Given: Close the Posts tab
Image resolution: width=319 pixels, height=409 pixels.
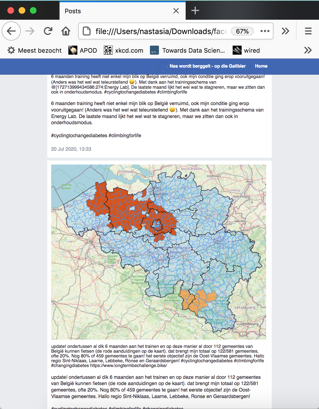Looking at the screenshot, I should pyautogui.click(x=176, y=11).
